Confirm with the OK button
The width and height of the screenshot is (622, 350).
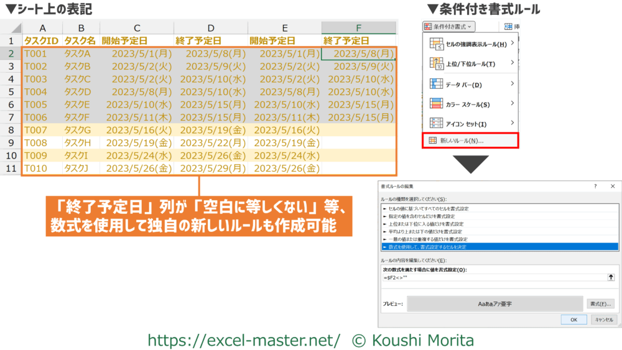[573, 319]
